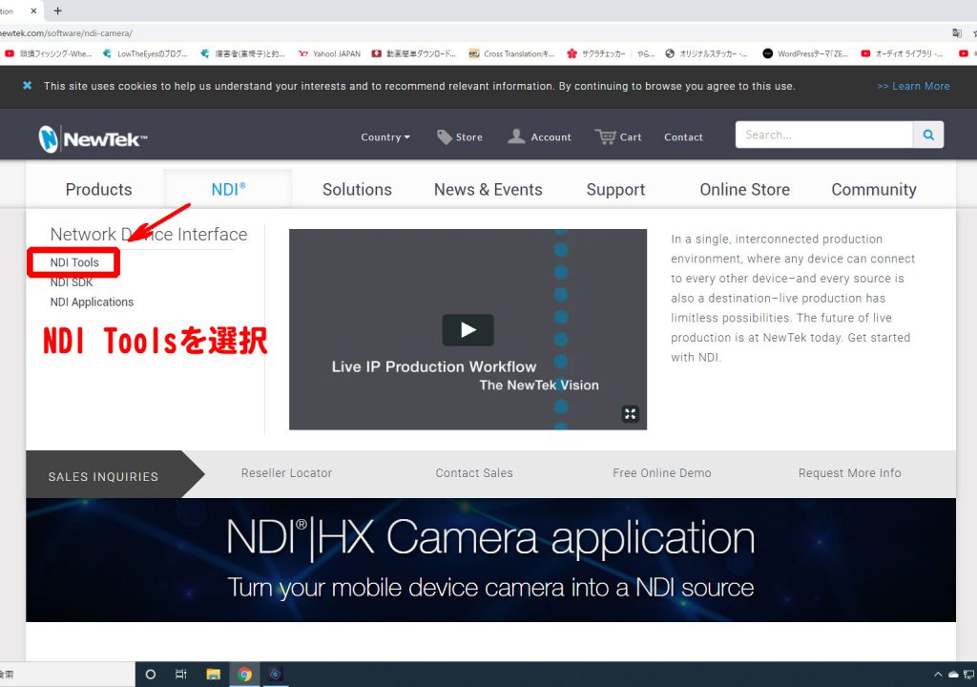The image size is (977, 687).
Task: Focus the site search field
Action: coord(823,135)
